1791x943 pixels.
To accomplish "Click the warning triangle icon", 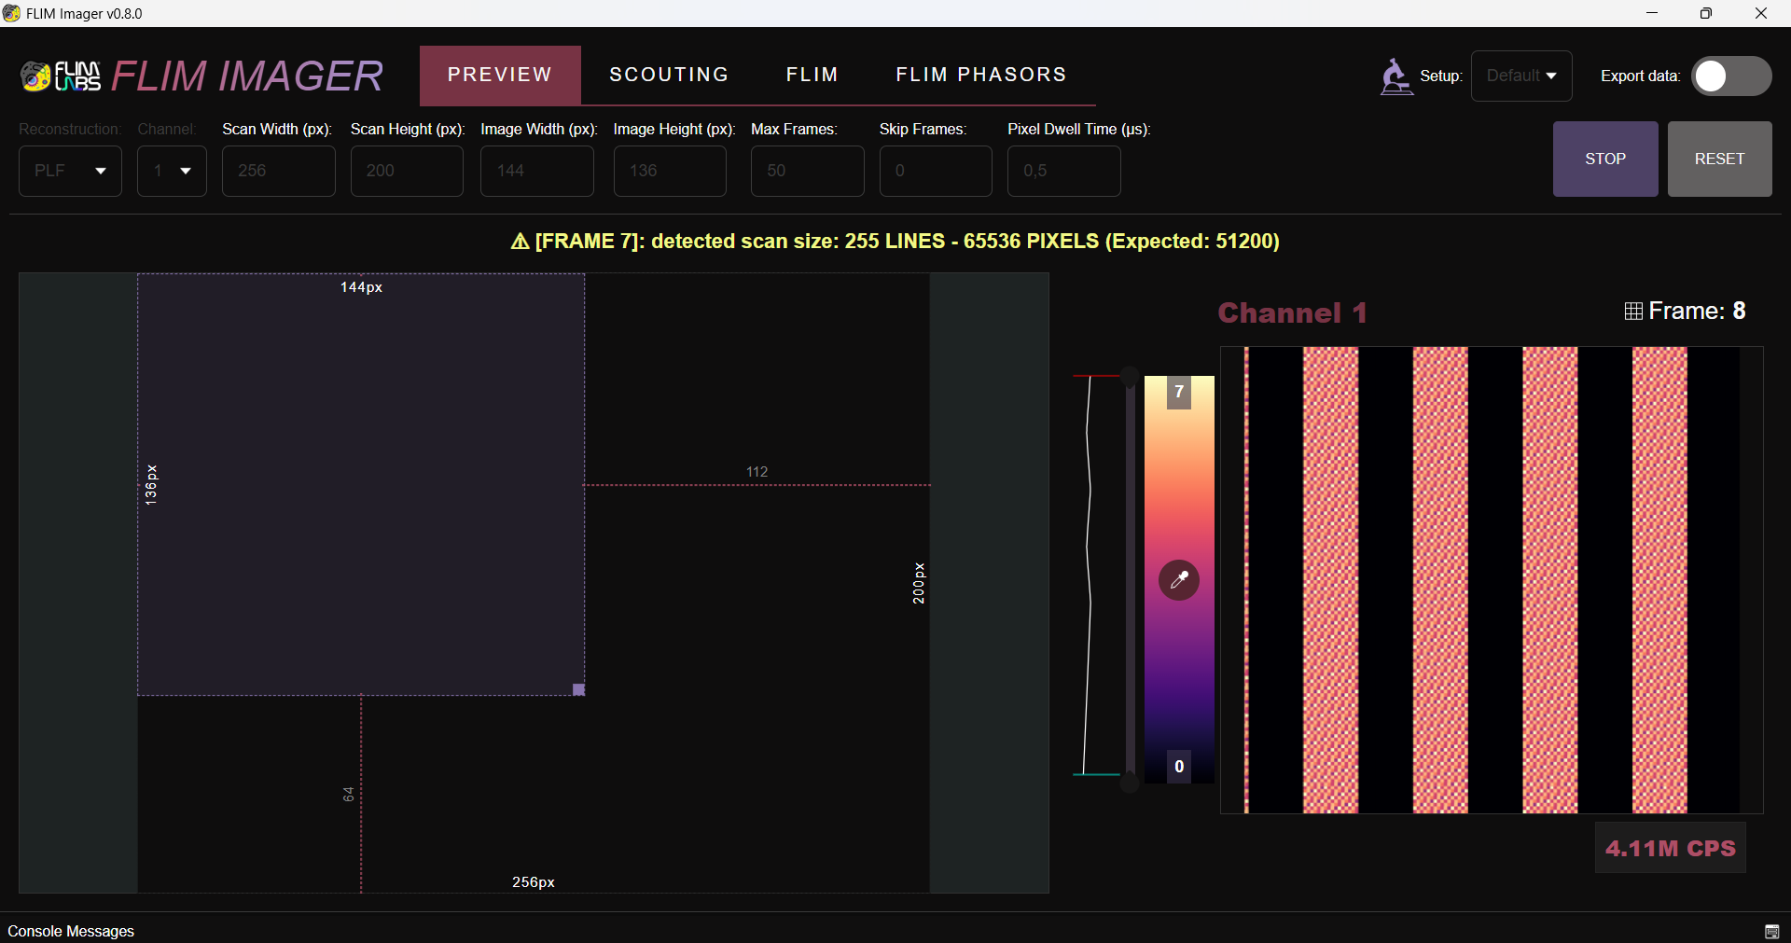I will click(x=521, y=242).
